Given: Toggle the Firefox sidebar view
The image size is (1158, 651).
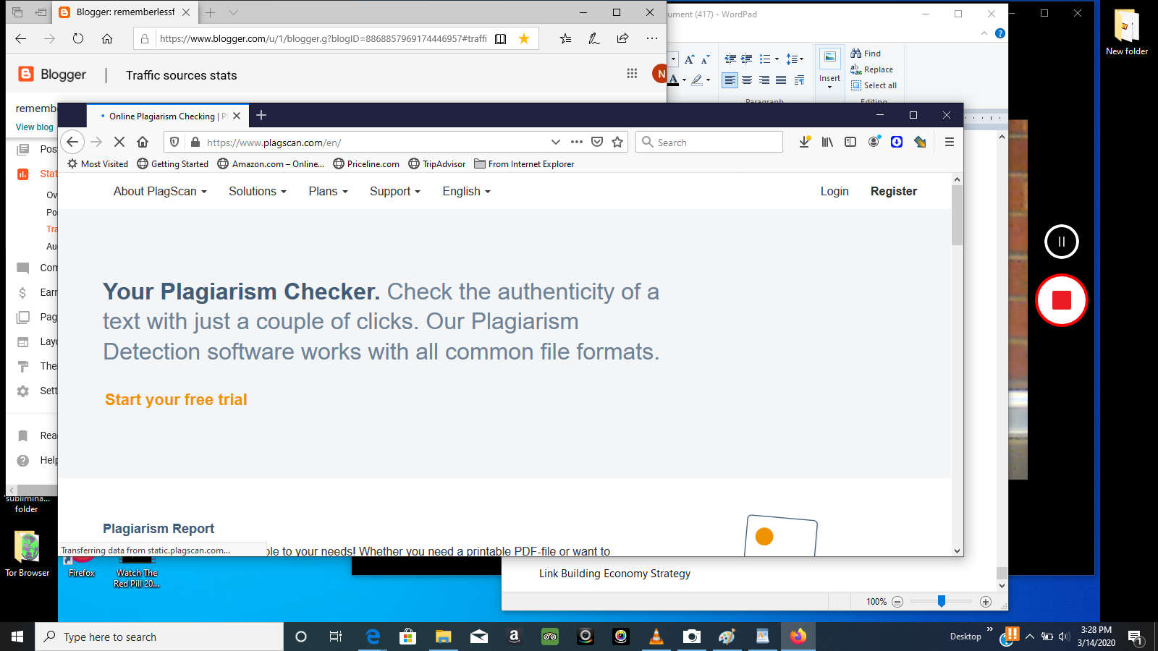Looking at the screenshot, I should (x=850, y=142).
